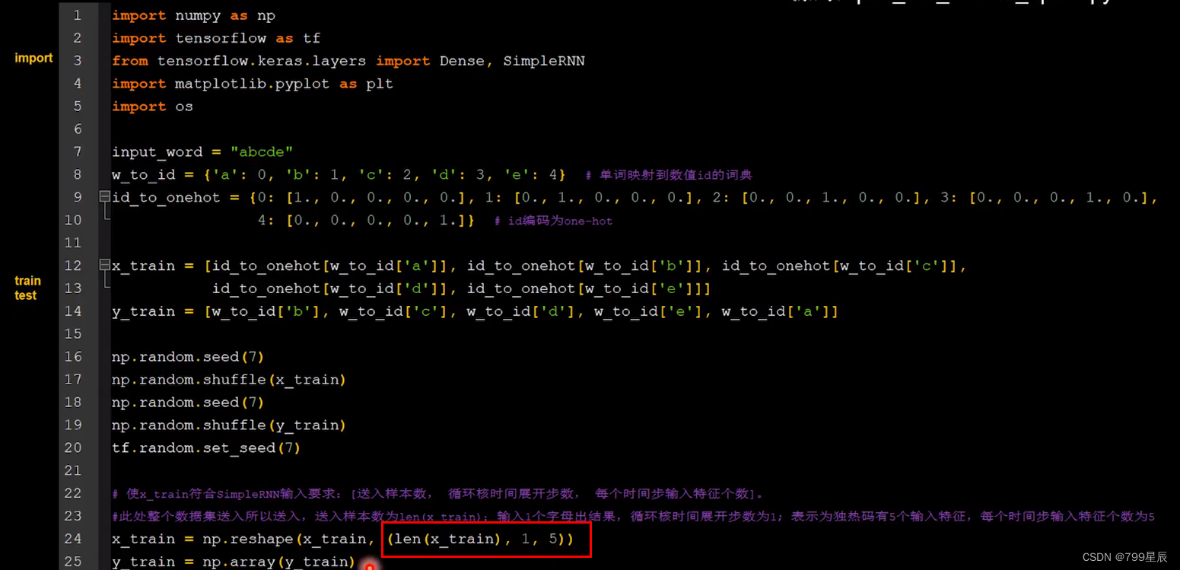Click 'matplotlib.pyplot' in the import line
The width and height of the screenshot is (1180, 570).
pos(253,84)
